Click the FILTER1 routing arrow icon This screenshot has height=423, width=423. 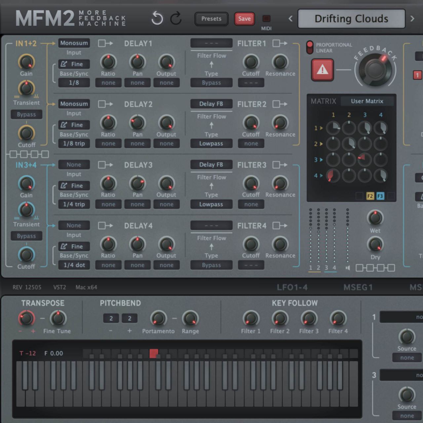pyautogui.click(x=280, y=43)
